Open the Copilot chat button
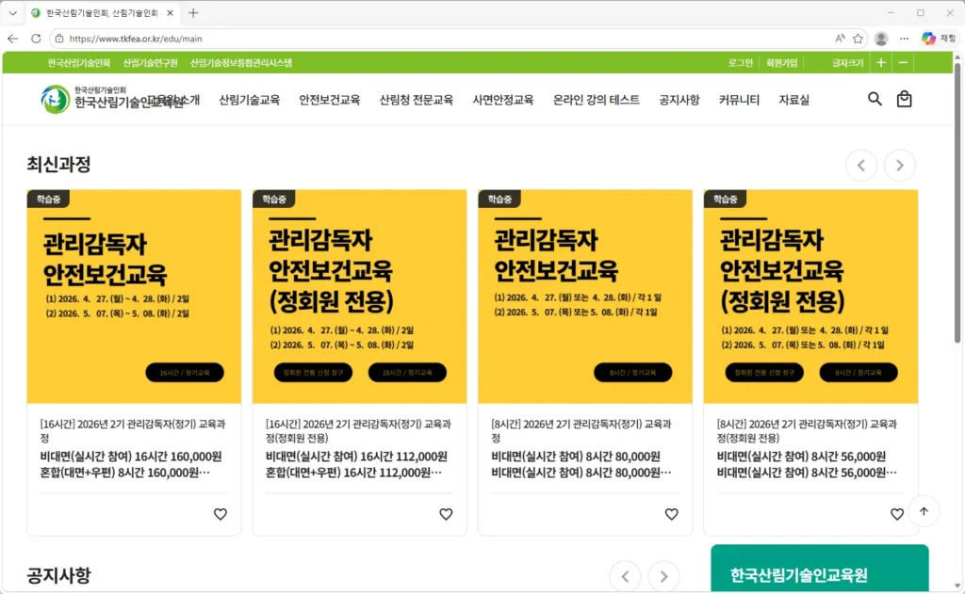 pos(939,39)
